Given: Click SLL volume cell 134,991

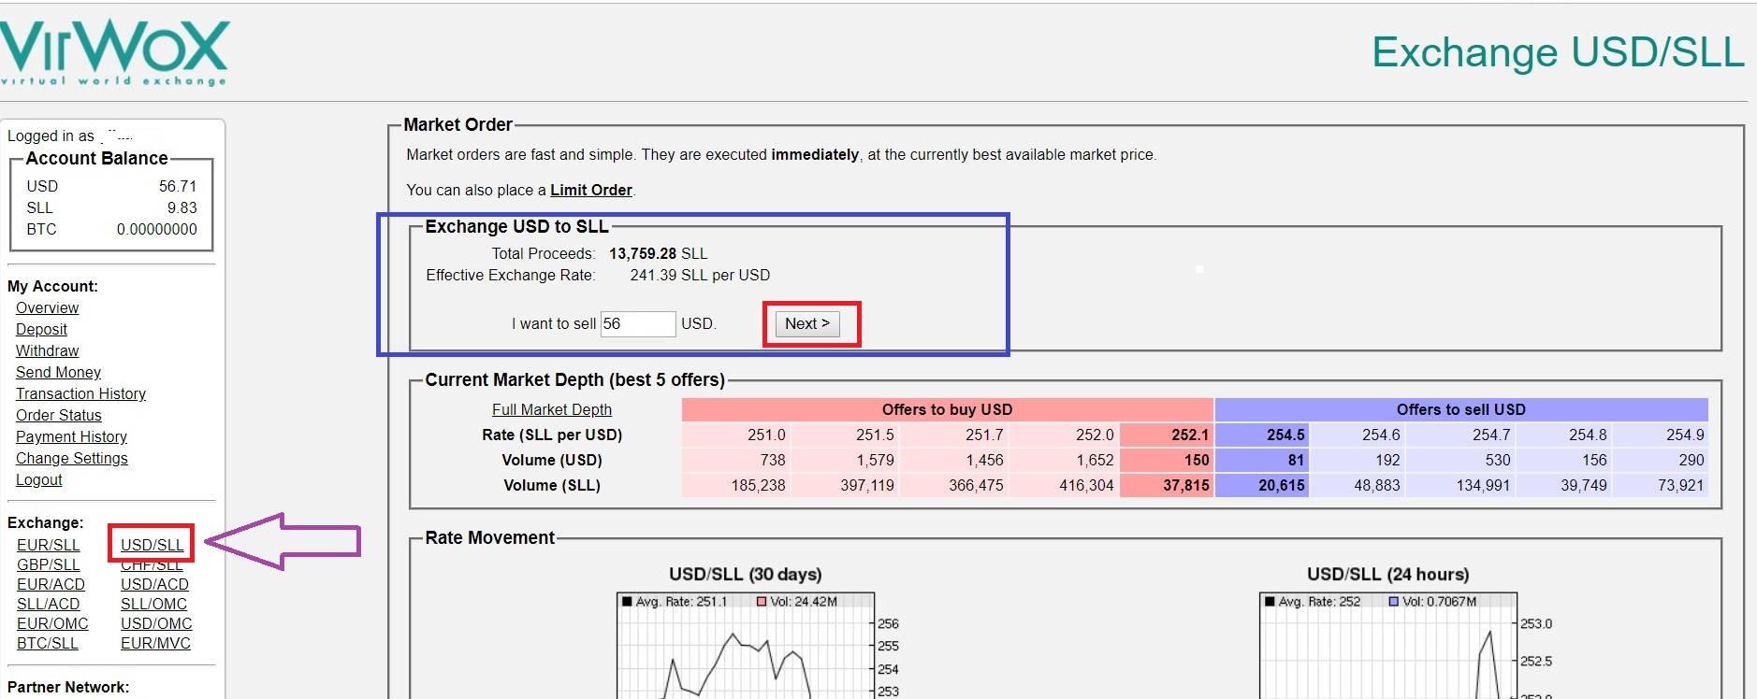Looking at the screenshot, I should pos(1460,485).
